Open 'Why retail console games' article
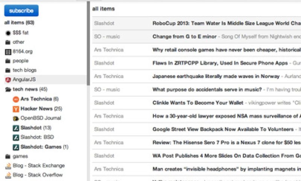301x181 pixels. [227, 50]
